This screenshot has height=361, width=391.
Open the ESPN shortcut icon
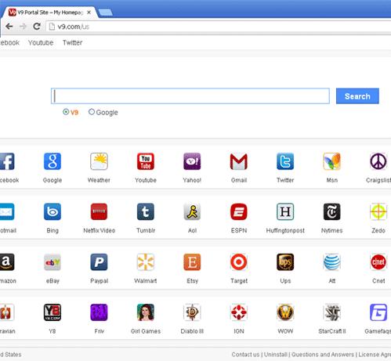pyautogui.click(x=239, y=211)
